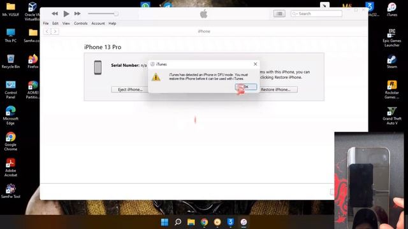408x229 pixels.
Task: Launch Steam from the desktop
Action: (392, 62)
